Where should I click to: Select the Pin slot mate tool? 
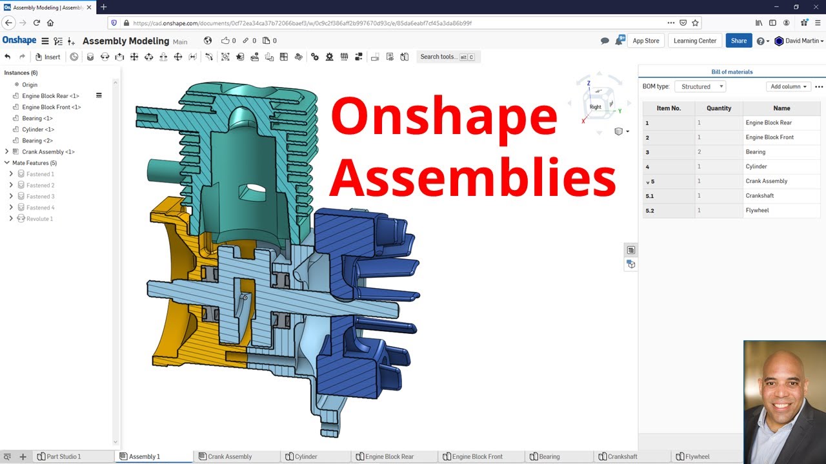point(164,57)
